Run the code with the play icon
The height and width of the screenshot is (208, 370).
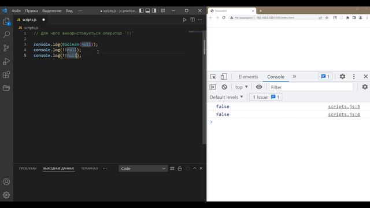coord(184,20)
